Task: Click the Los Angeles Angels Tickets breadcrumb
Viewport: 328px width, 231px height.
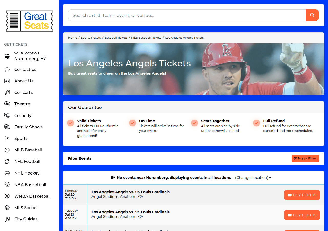Action: click(x=184, y=38)
